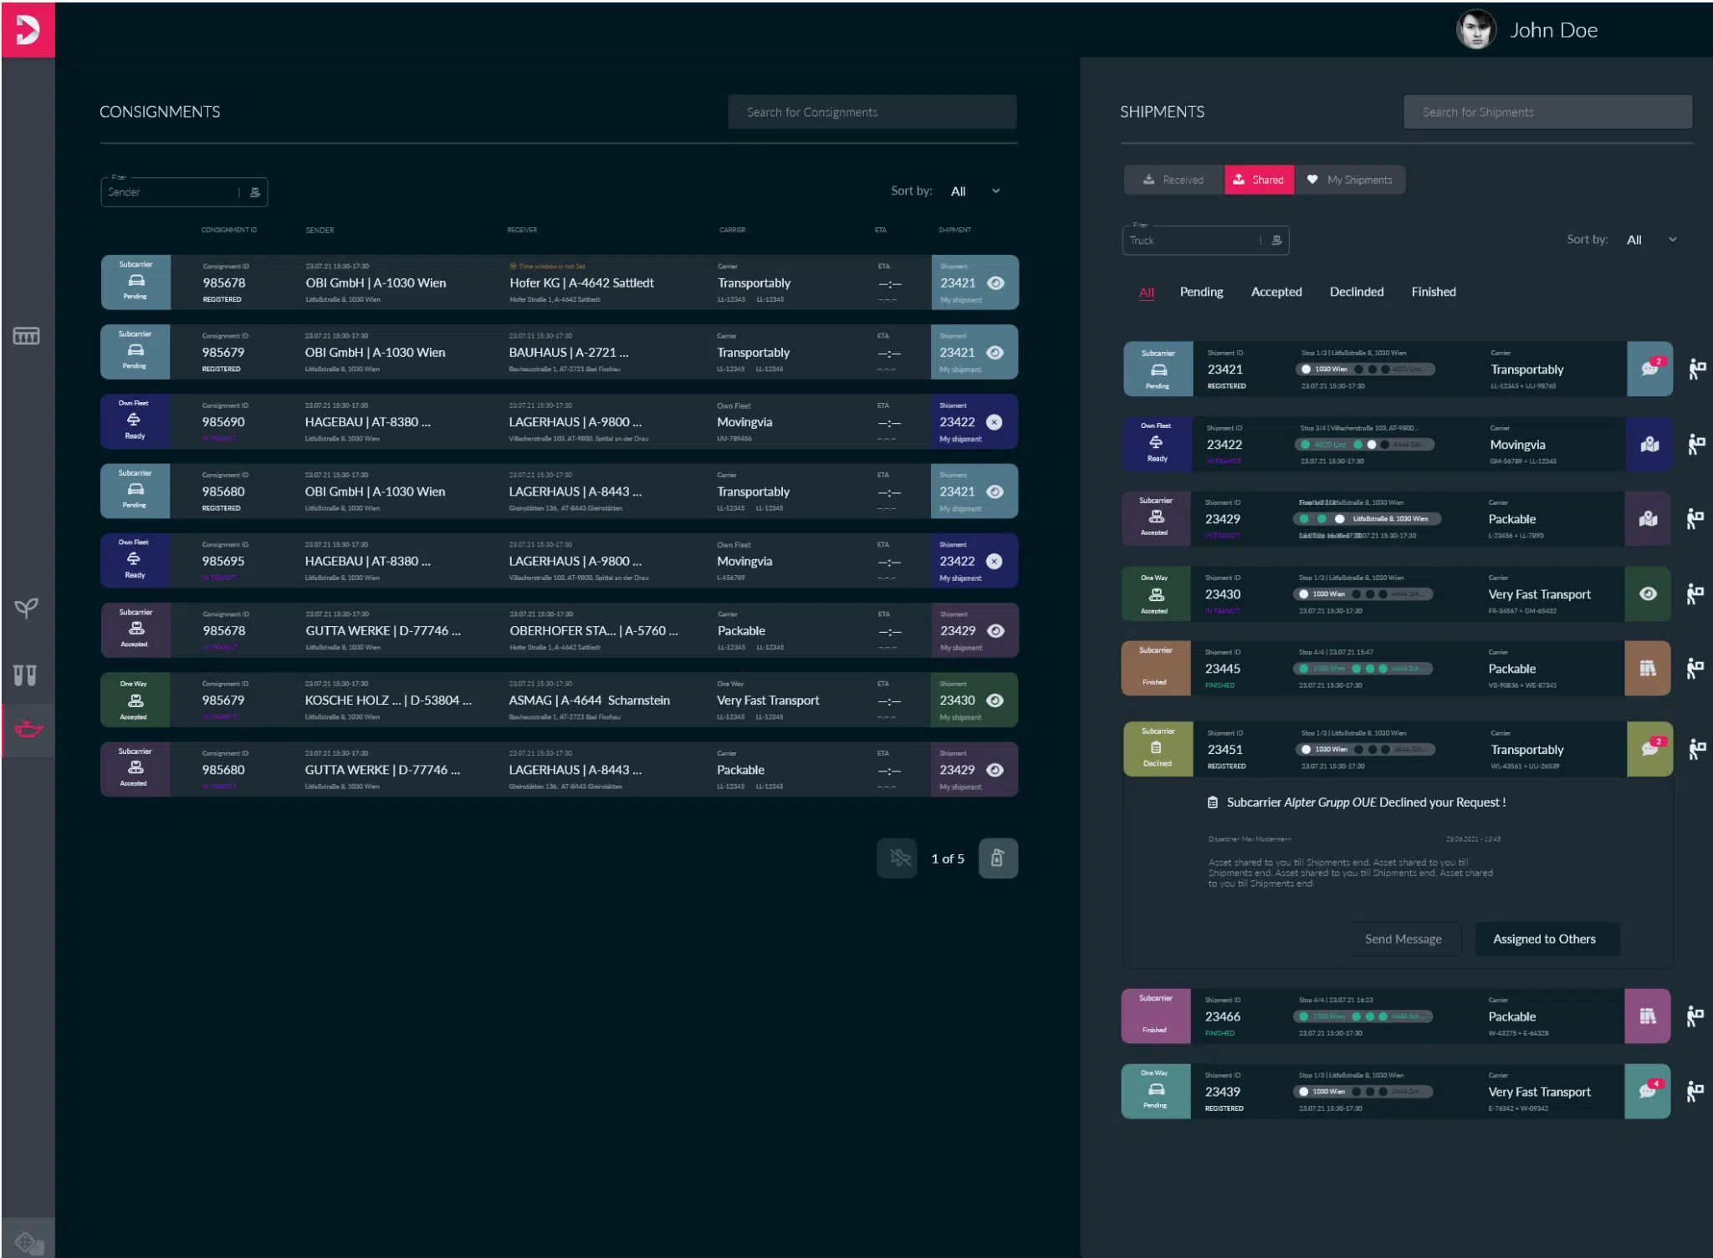Click the worker icon beside shipment 23429

pos(1695,519)
